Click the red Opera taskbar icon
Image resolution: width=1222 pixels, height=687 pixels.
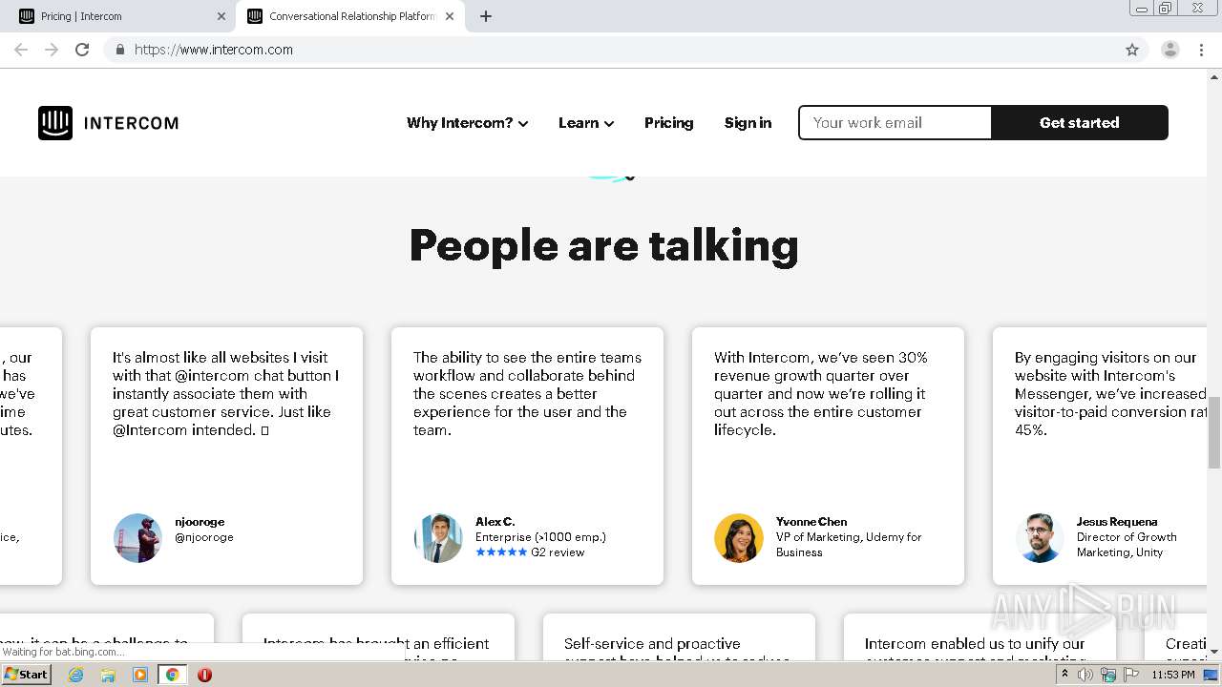[x=204, y=675]
